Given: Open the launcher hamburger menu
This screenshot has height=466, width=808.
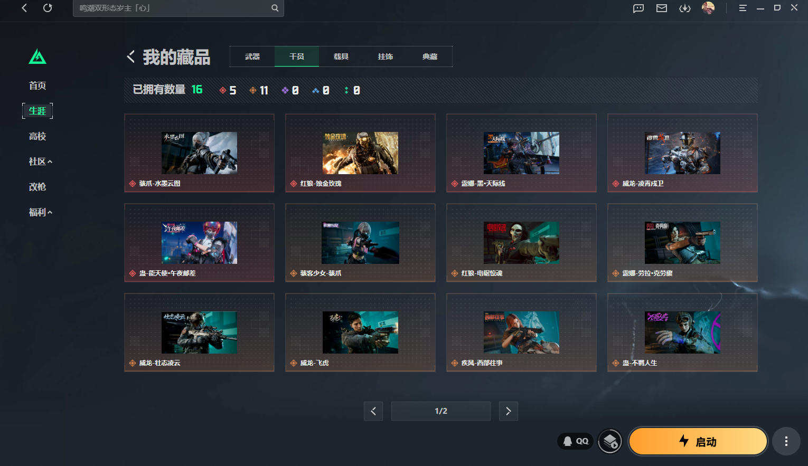Looking at the screenshot, I should pos(743,8).
